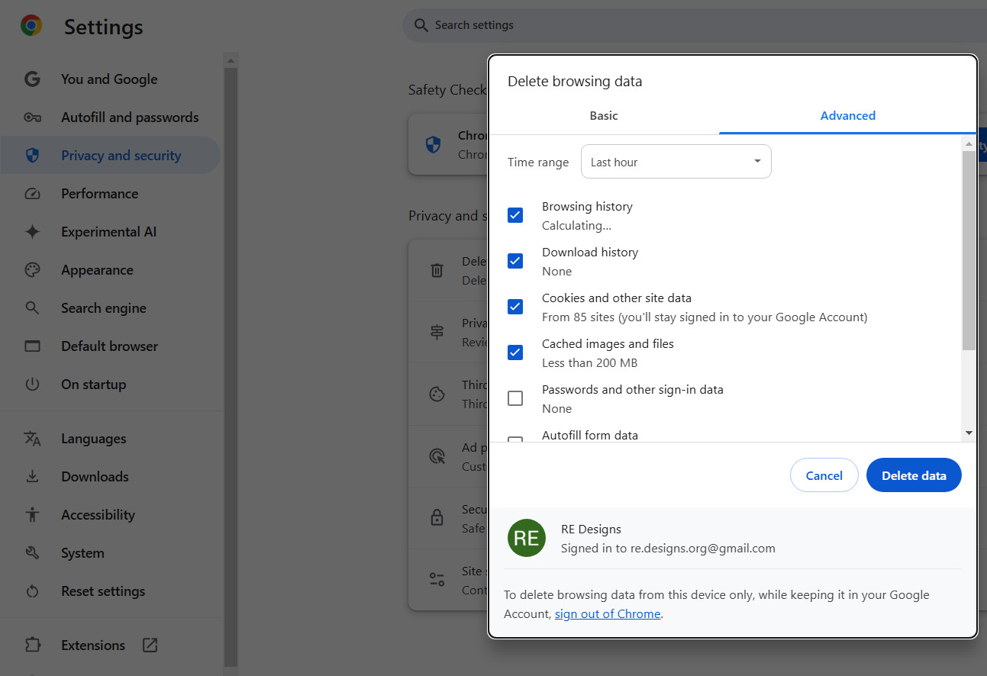Open You and Google via G icon
This screenshot has height=676, width=987.
(x=32, y=79)
